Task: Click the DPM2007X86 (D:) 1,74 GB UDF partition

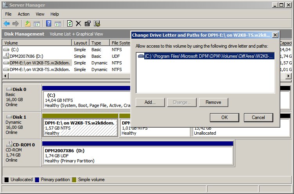Action: pos(138,156)
